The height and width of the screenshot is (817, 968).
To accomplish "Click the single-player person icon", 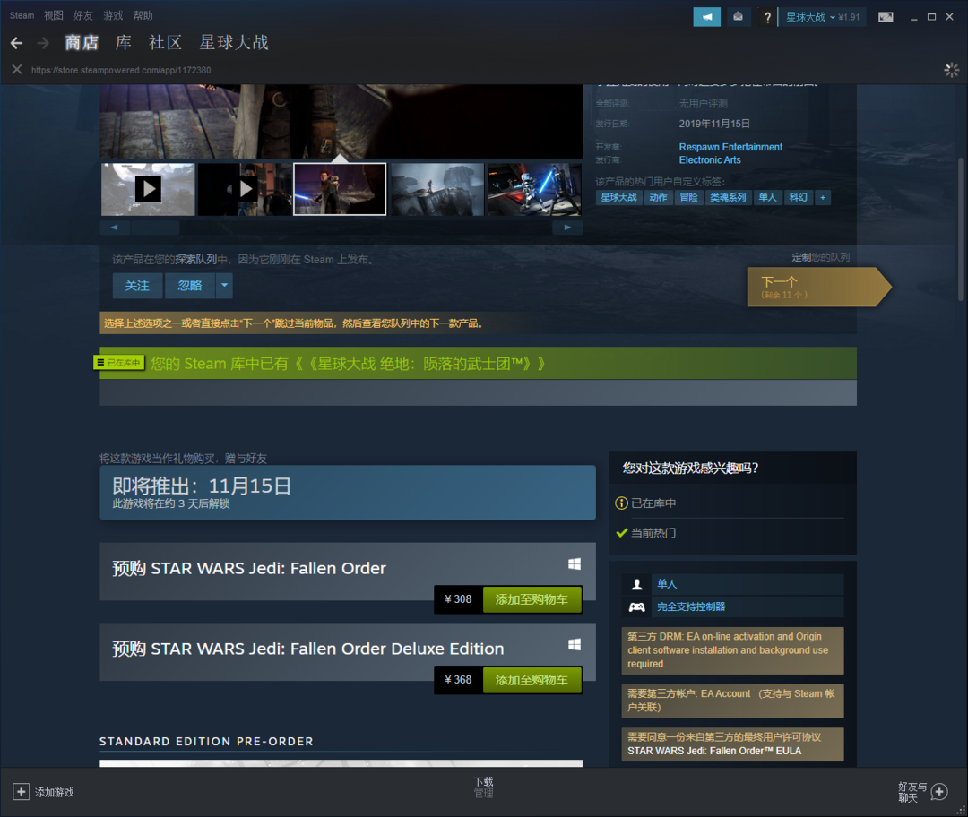I will click(x=636, y=584).
